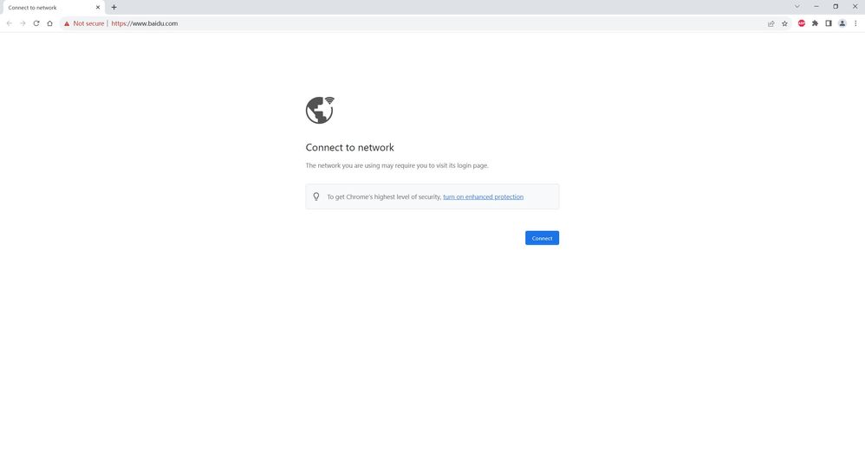Viewport: 865px width, 469px height.
Task: Follow the turn on enhanced protection link
Action: point(483,196)
